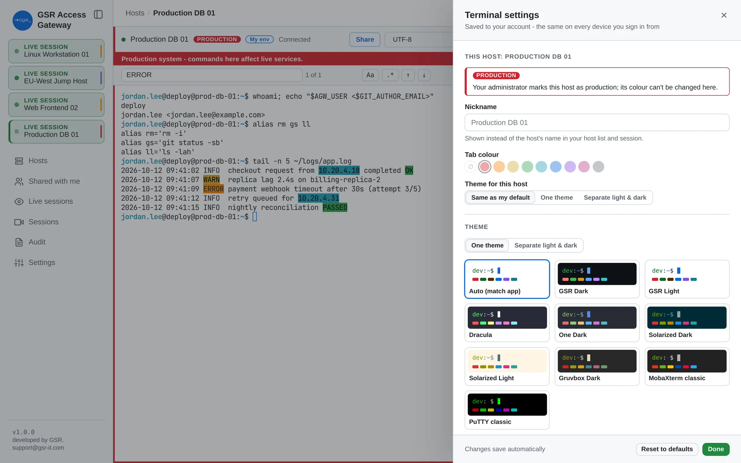Switch to Linux Workstation 01 session
The height and width of the screenshot is (463, 741).
click(x=56, y=51)
